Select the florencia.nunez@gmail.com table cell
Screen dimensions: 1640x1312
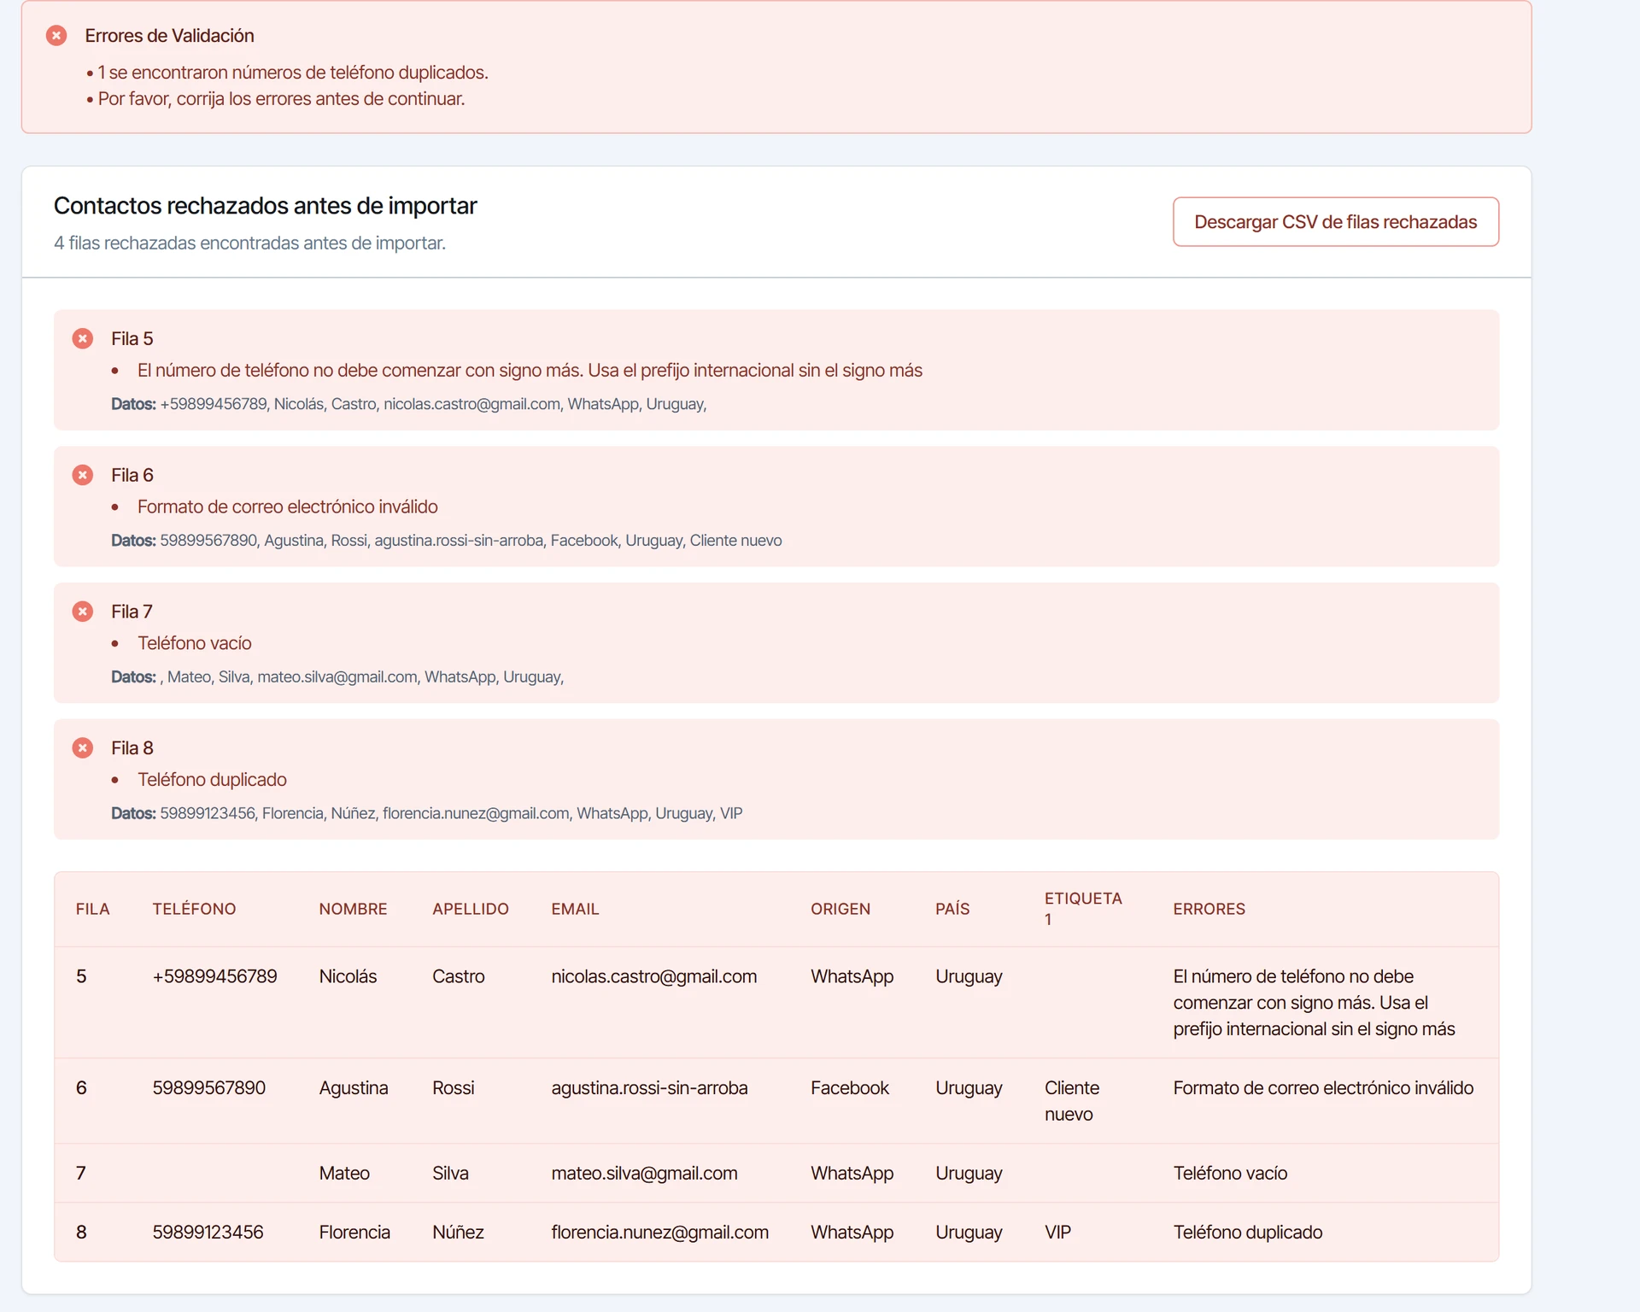(660, 1233)
